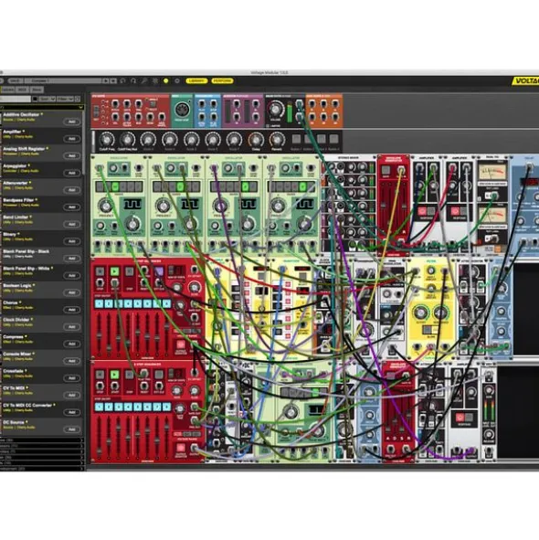Click the Cutoff Freq perform knob

pos(106,140)
